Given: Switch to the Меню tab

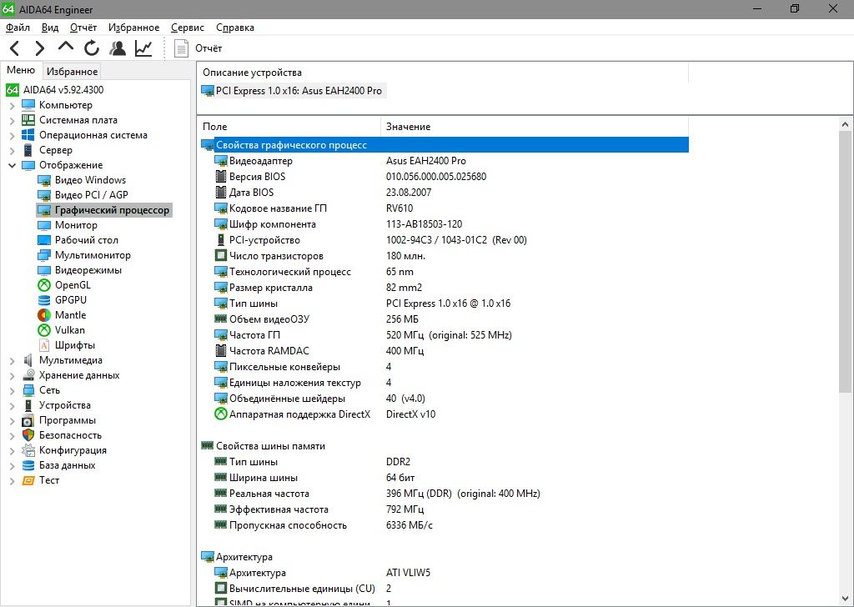Looking at the screenshot, I should pos(21,70).
